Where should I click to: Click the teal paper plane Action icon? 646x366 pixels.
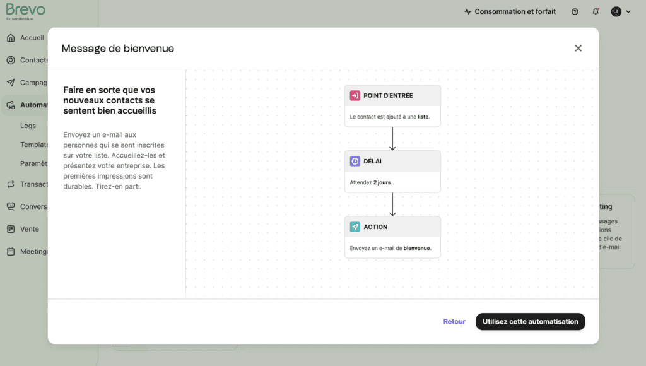click(x=355, y=227)
